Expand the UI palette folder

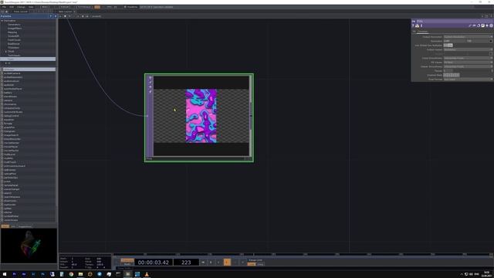5,63
